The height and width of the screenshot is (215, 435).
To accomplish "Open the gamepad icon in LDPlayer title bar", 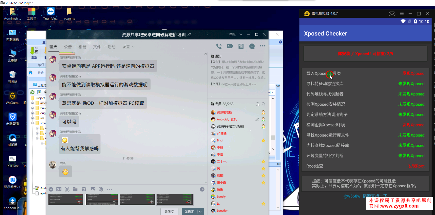I will [392, 14].
